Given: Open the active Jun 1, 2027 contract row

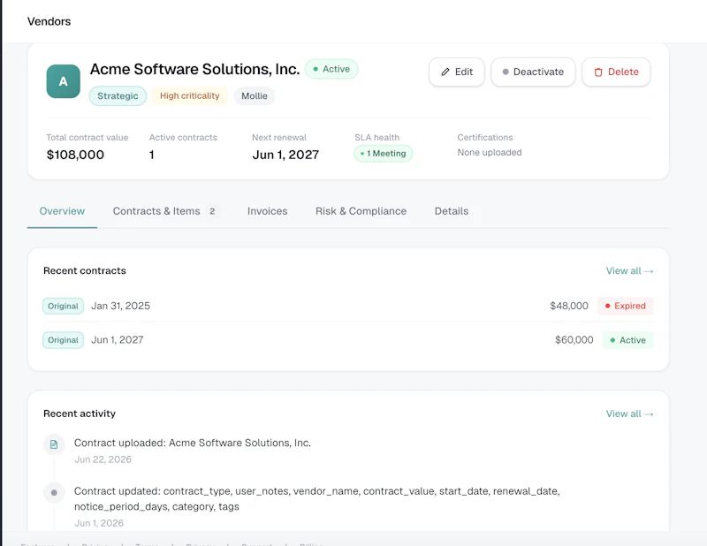Looking at the screenshot, I should tap(348, 340).
